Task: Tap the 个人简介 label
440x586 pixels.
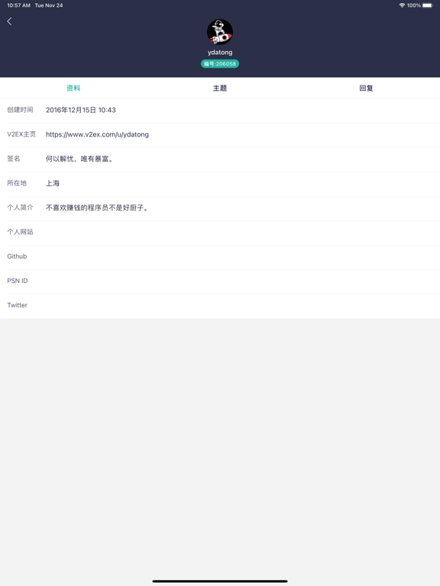Action: click(x=20, y=208)
